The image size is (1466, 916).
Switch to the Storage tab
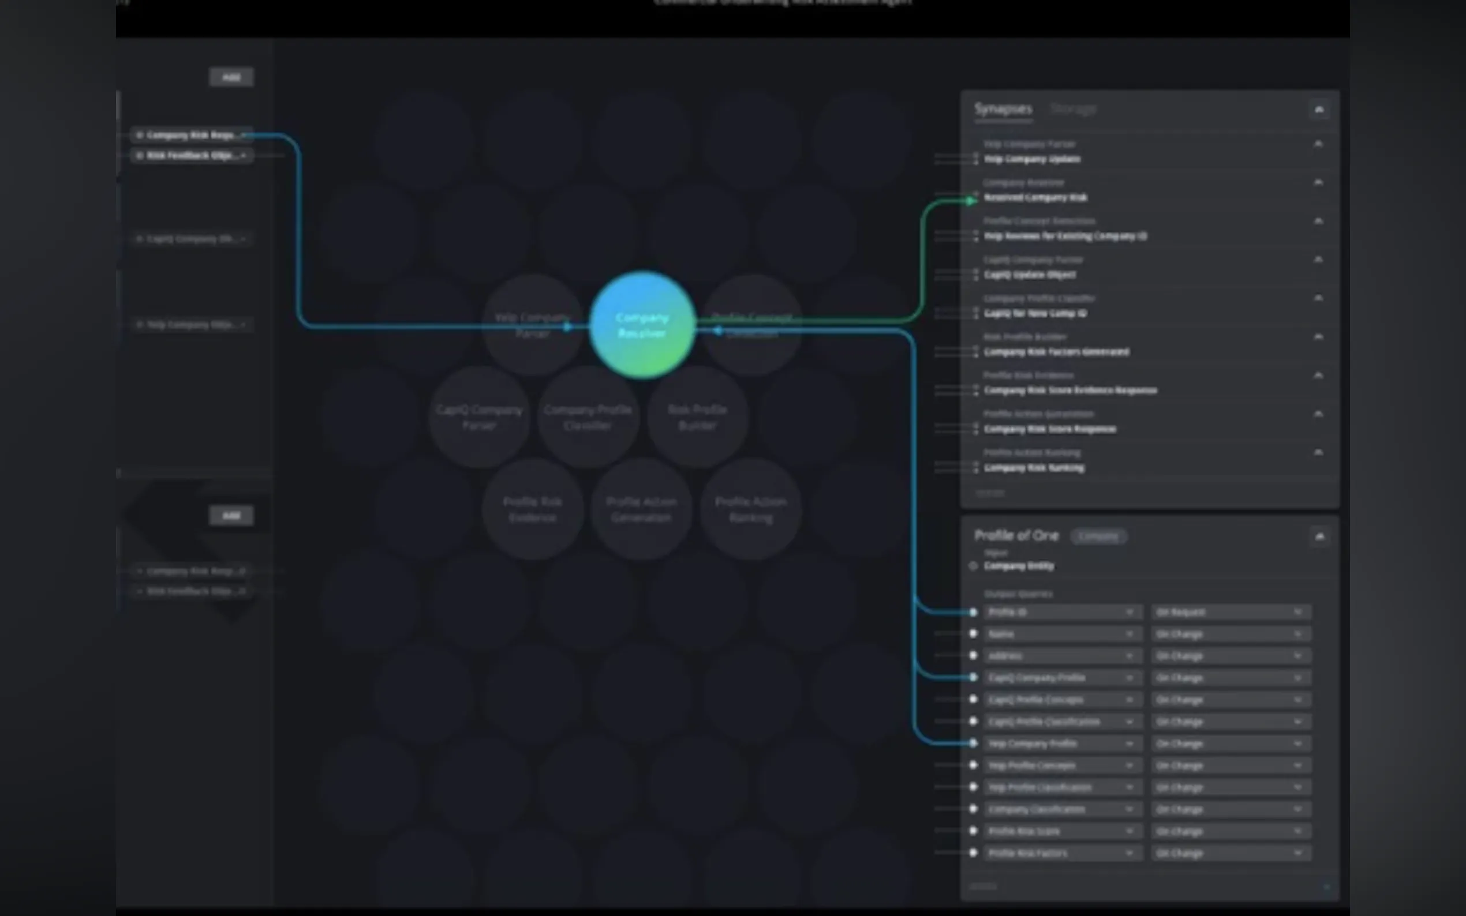pos(1073,109)
